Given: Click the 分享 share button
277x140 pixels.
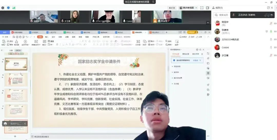Looking at the screenshot, I should coord(199,37).
